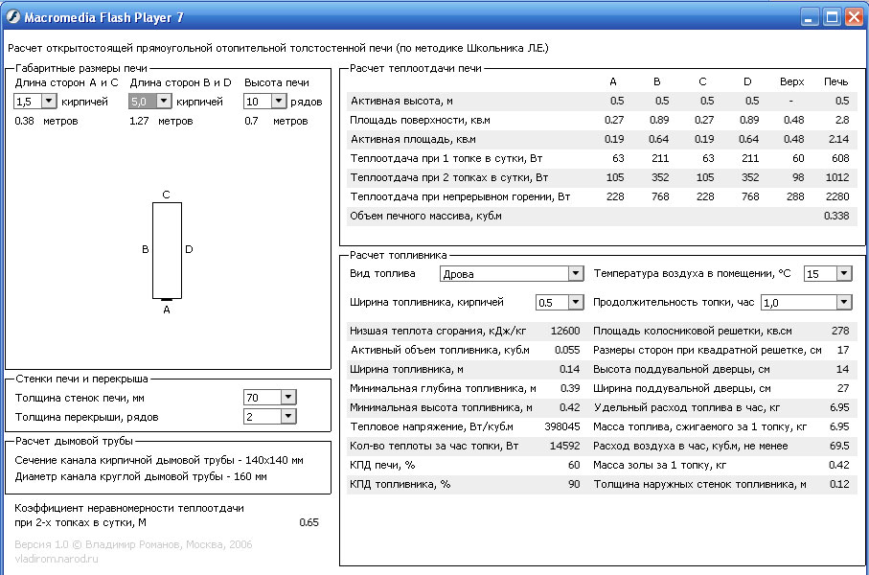Click ash door height value 14

pos(843,369)
